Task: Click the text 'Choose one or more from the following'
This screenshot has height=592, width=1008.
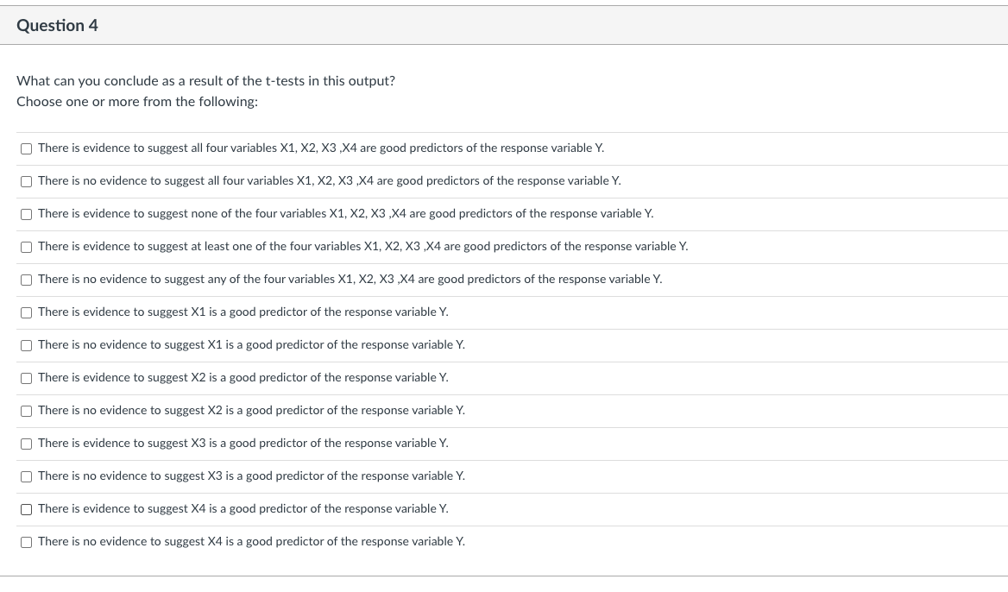Action: tap(136, 101)
